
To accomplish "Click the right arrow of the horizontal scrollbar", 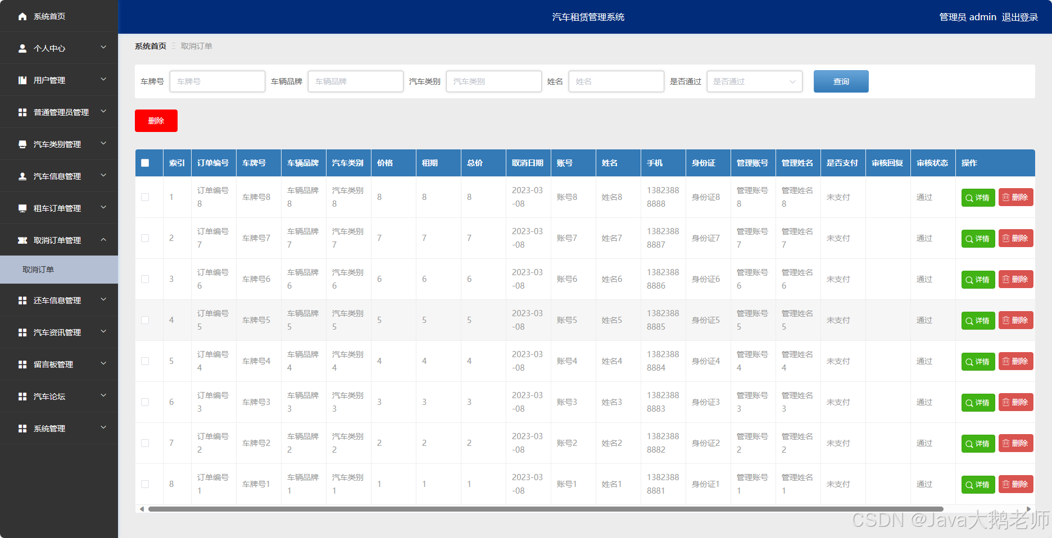I will pyautogui.click(x=1028, y=509).
